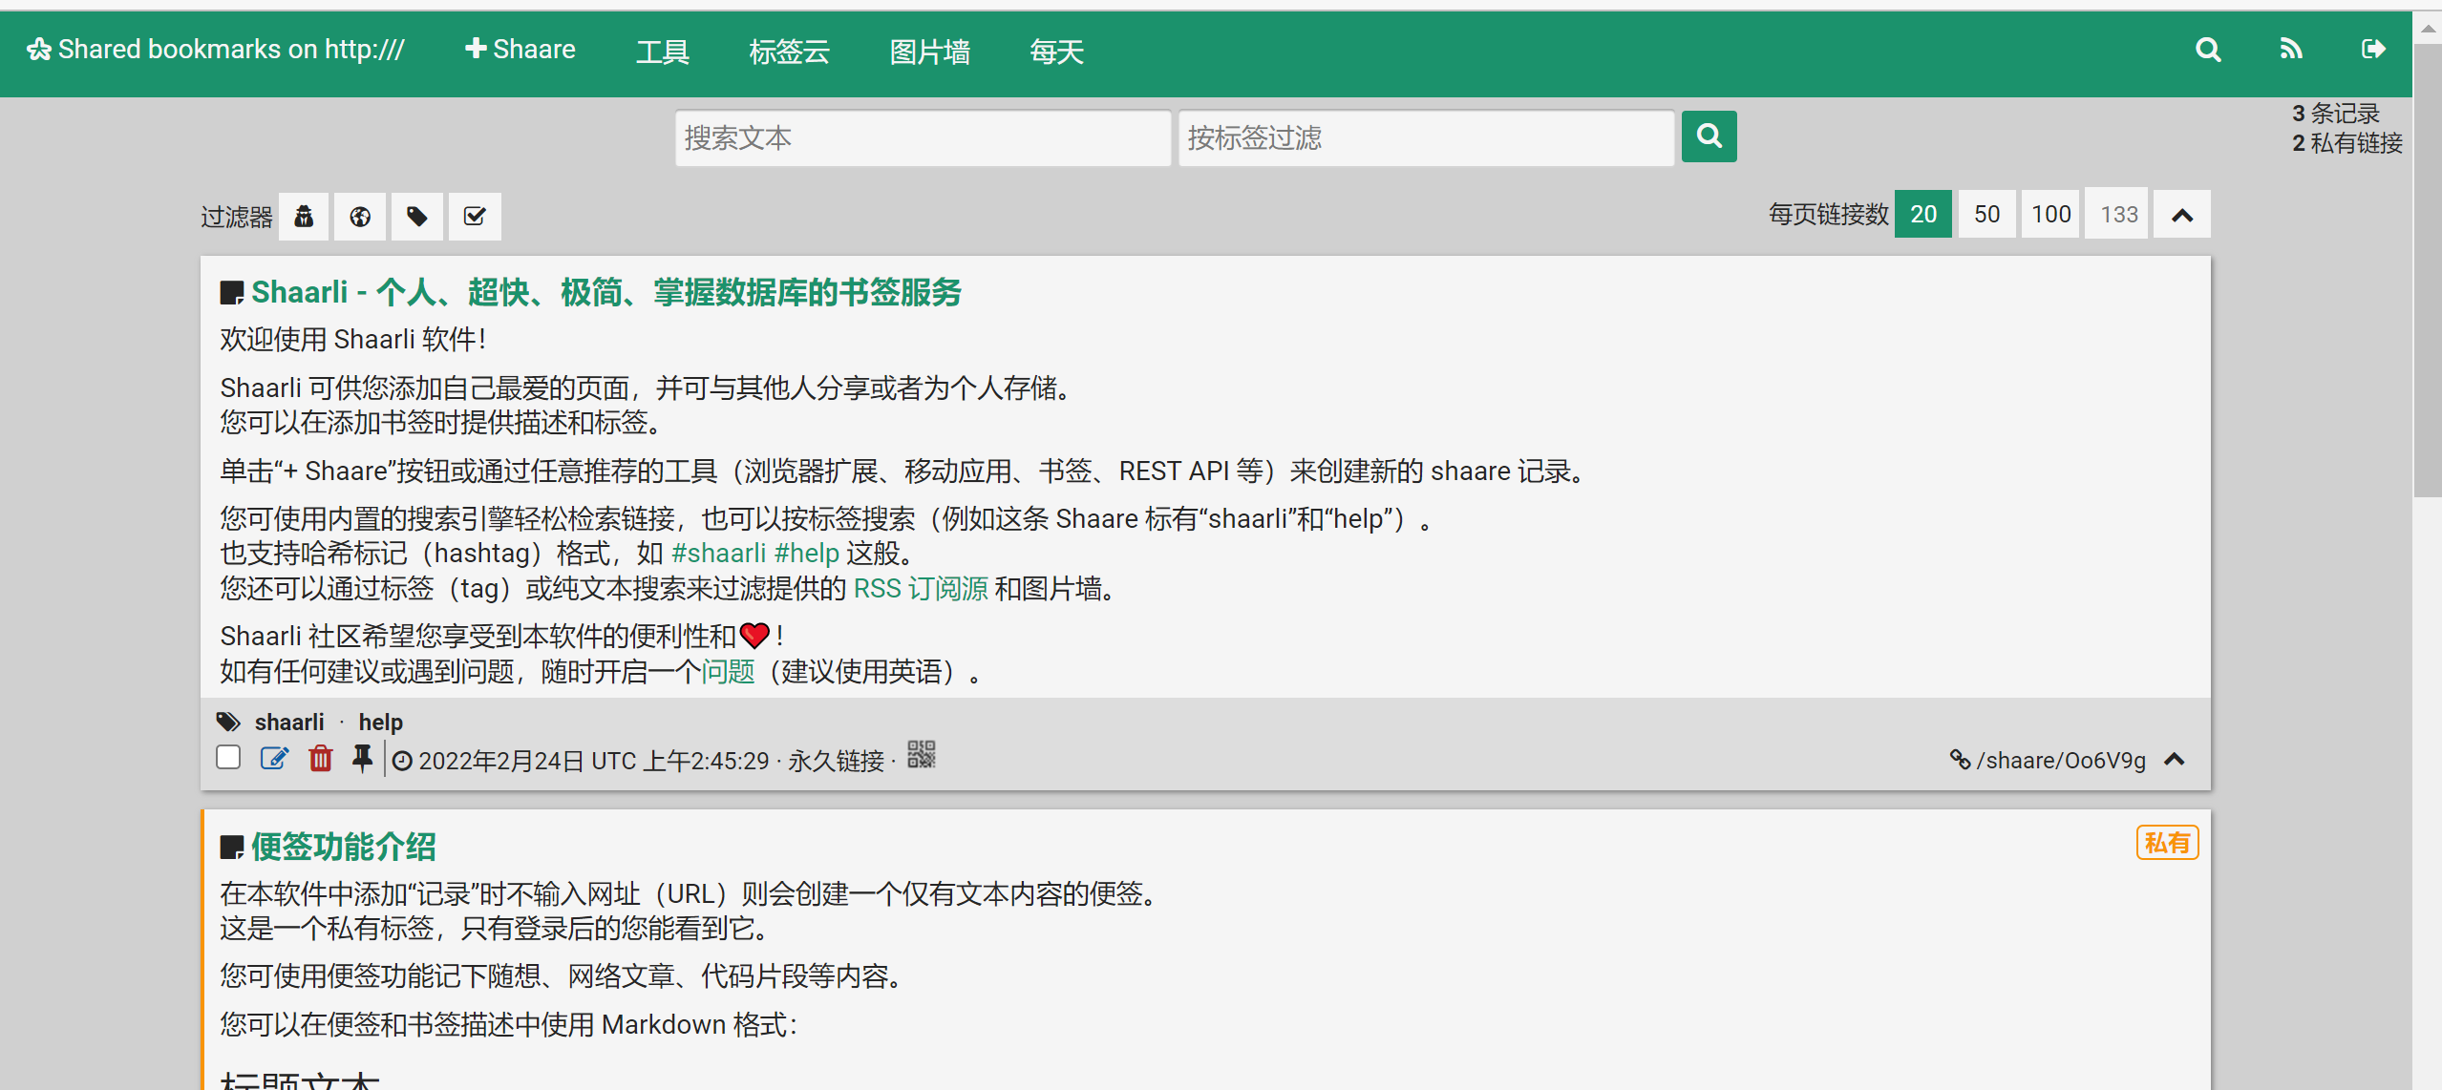2442x1090 pixels.
Task: Toggle select-all checkbox filter button
Action: click(475, 217)
